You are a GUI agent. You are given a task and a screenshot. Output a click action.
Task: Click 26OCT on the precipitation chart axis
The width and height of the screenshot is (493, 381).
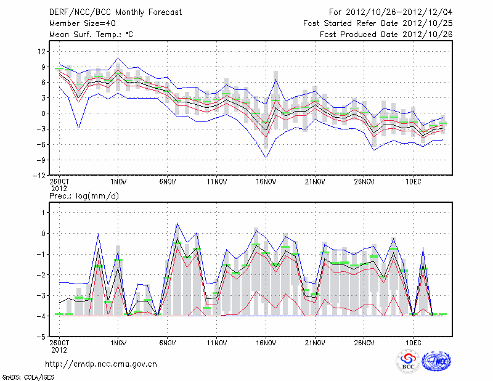(x=59, y=344)
